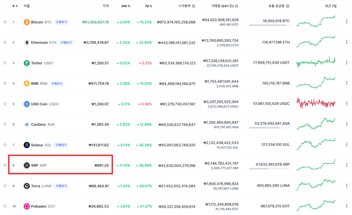Image resolution: width=352 pixels, height=215 pixels.
Task: Star Solana to add to watchlist
Action: coord(5,145)
